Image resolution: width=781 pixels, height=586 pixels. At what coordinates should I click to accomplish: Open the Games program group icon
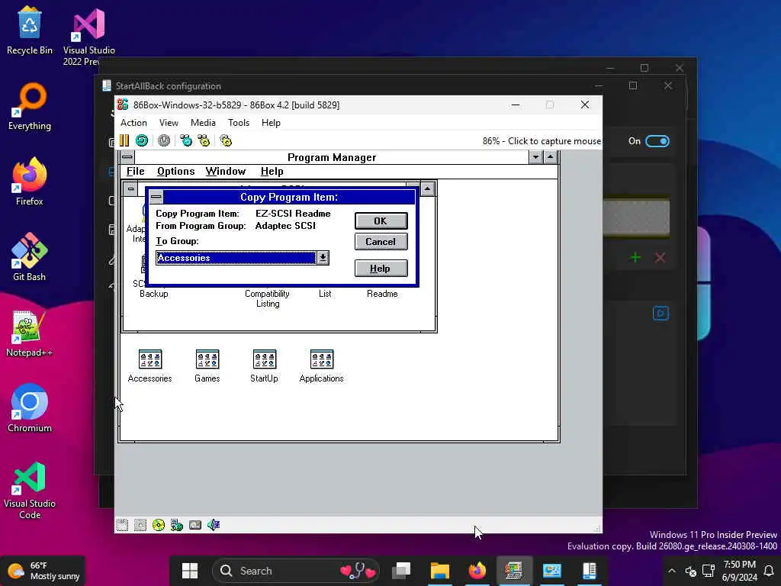tap(207, 365)
